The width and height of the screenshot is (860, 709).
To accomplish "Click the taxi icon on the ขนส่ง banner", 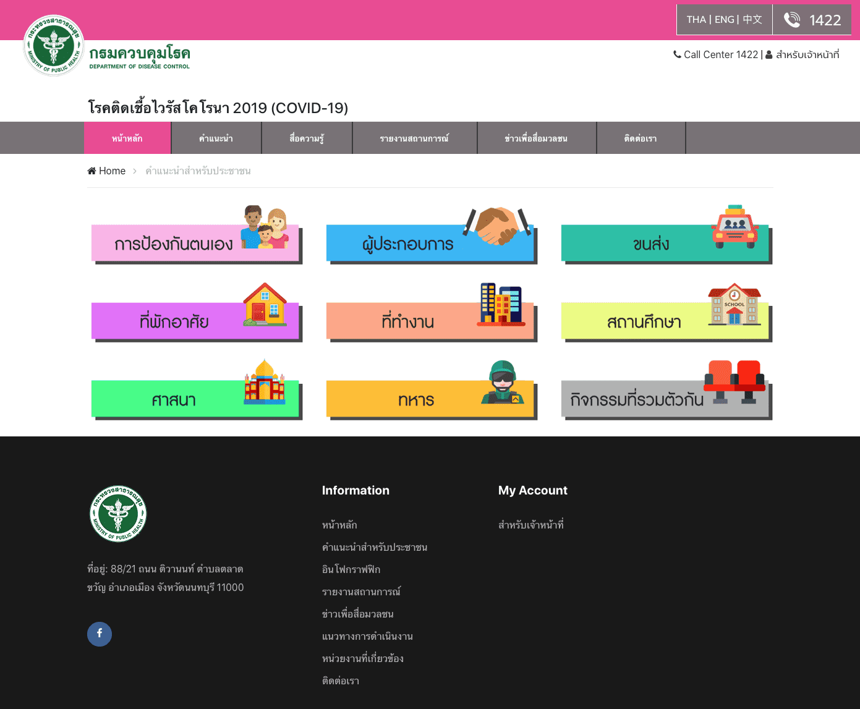I will (734, 226).
